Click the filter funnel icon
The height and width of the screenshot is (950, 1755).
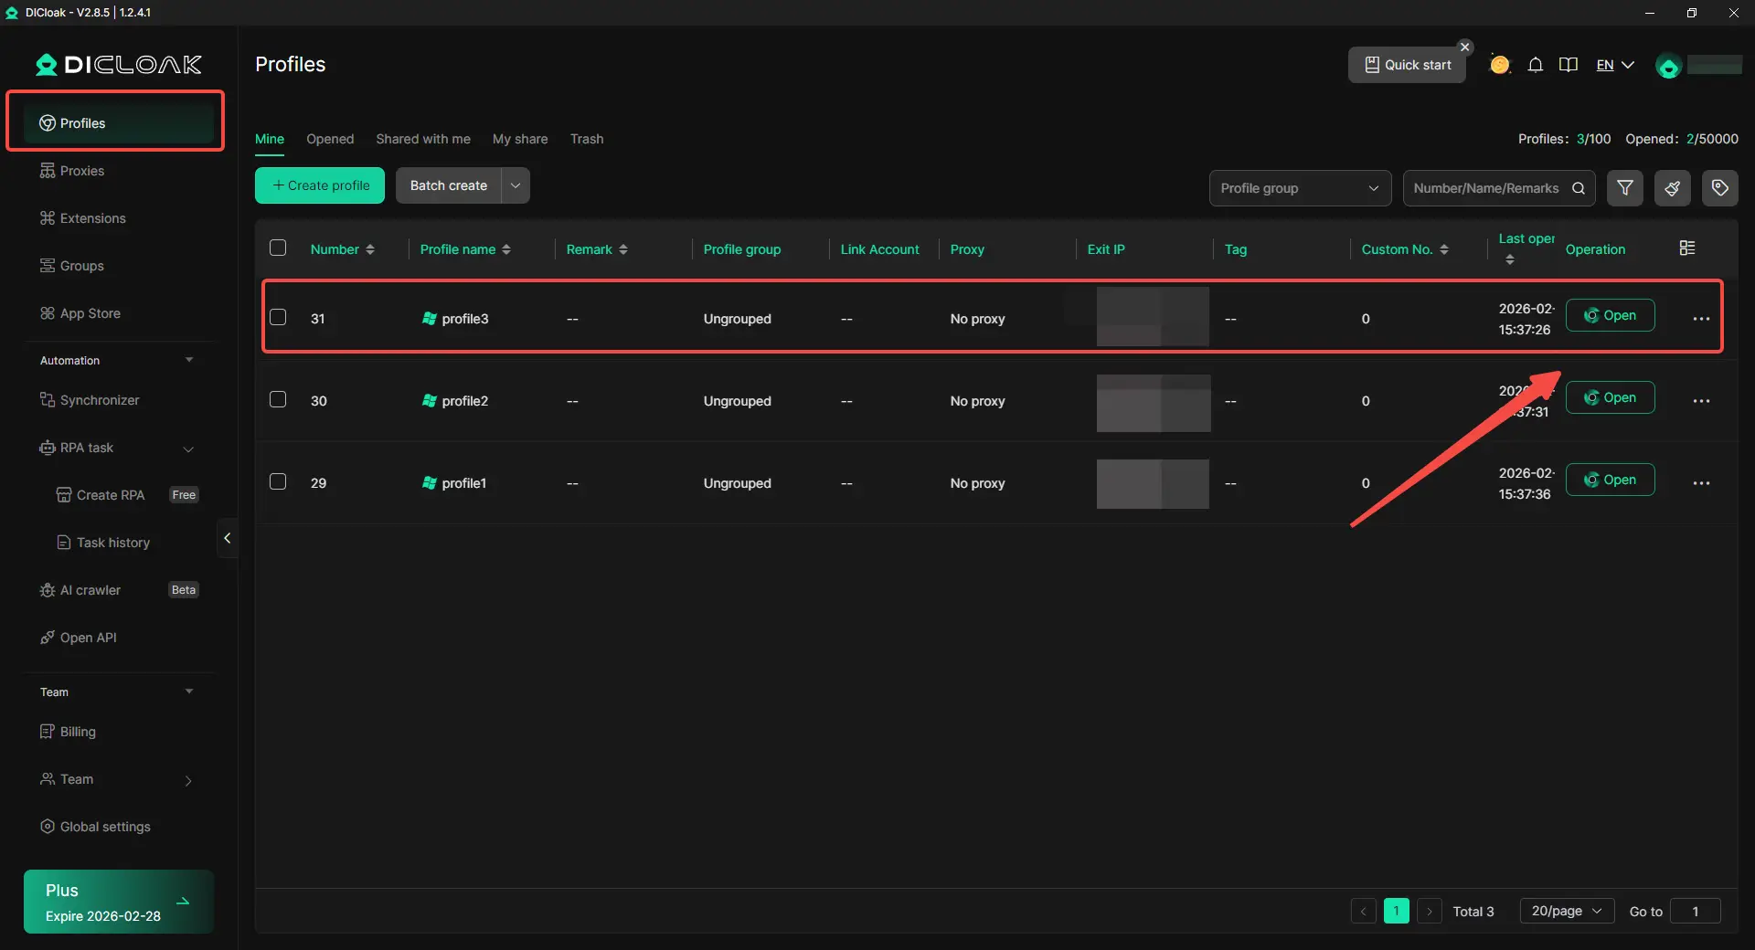(x=1624, y=188)
